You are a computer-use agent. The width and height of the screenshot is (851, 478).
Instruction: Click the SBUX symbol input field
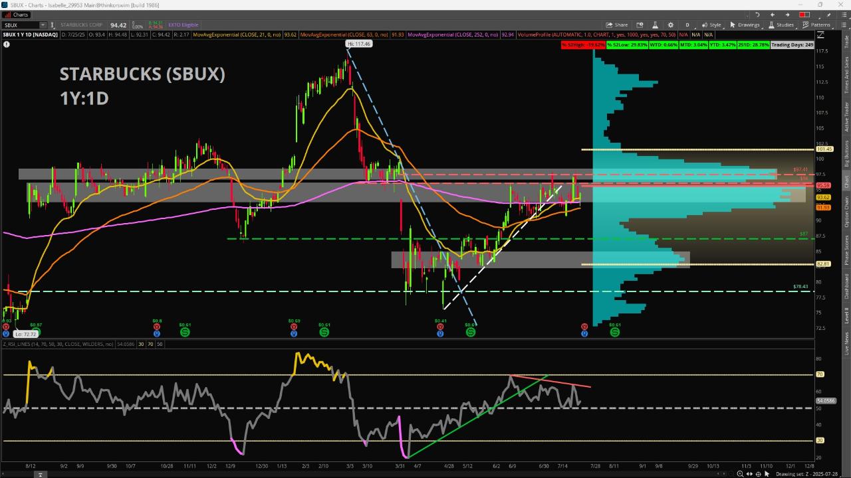(20, 25)
